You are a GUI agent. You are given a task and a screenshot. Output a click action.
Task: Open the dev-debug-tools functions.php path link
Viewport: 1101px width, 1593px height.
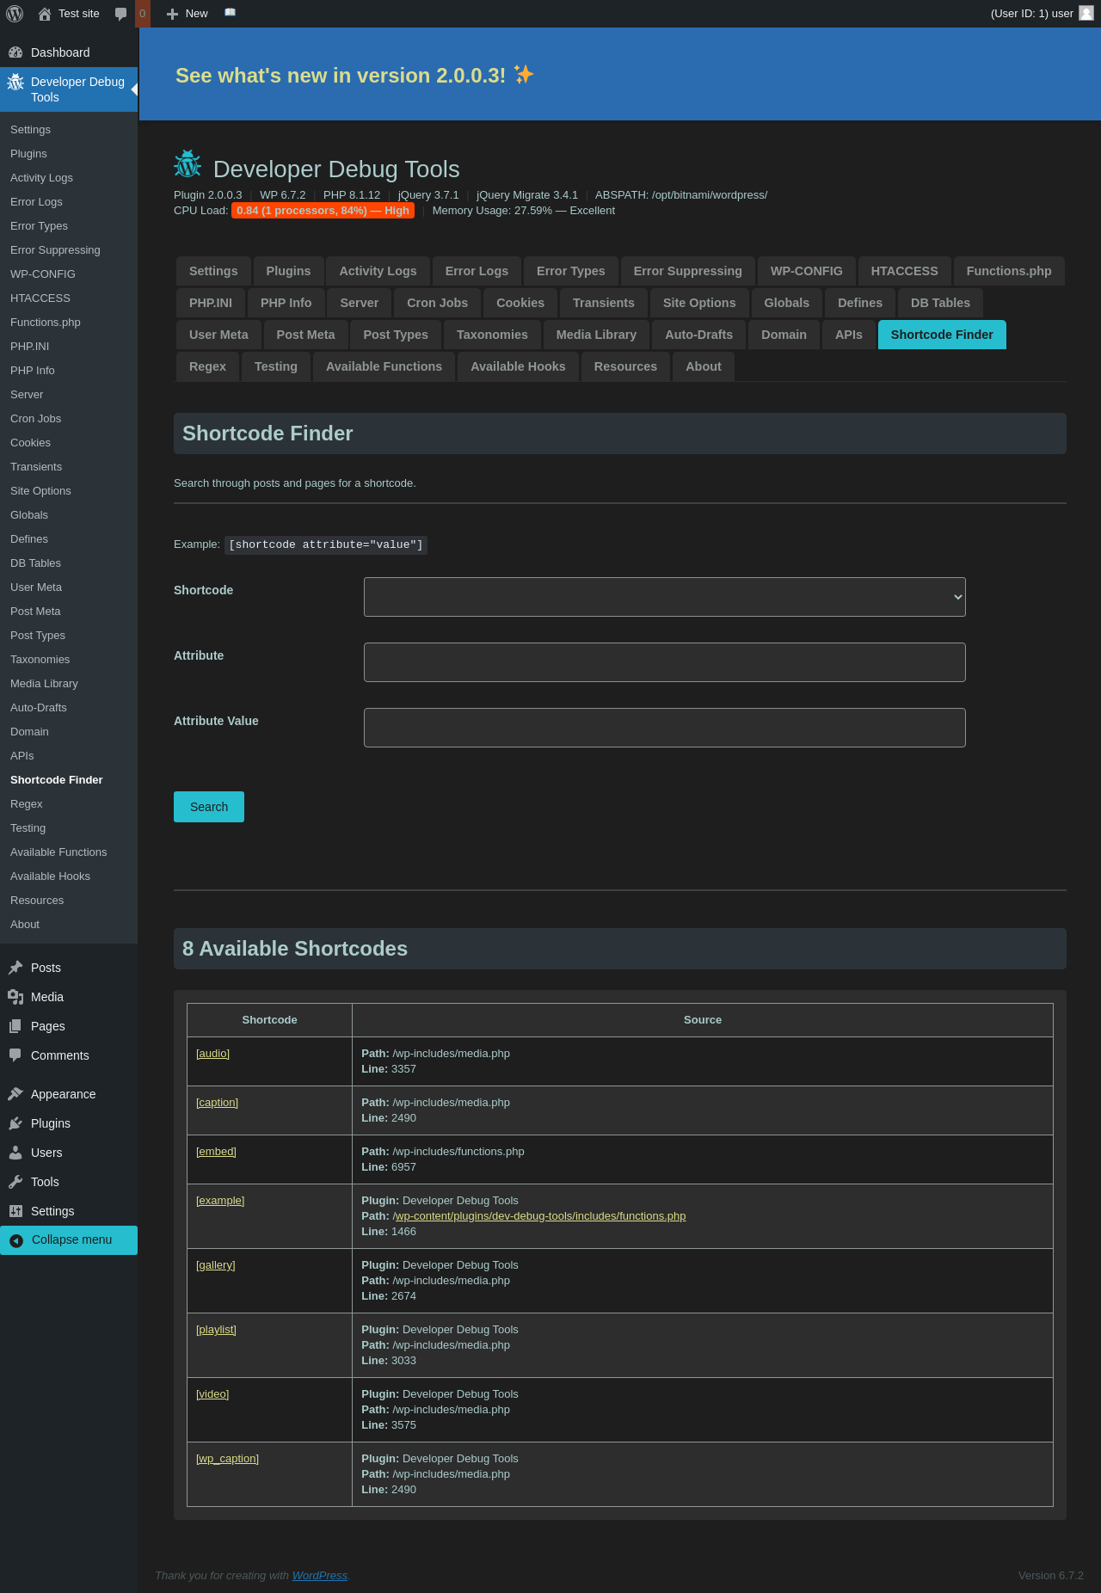(x=540, y=1216)
